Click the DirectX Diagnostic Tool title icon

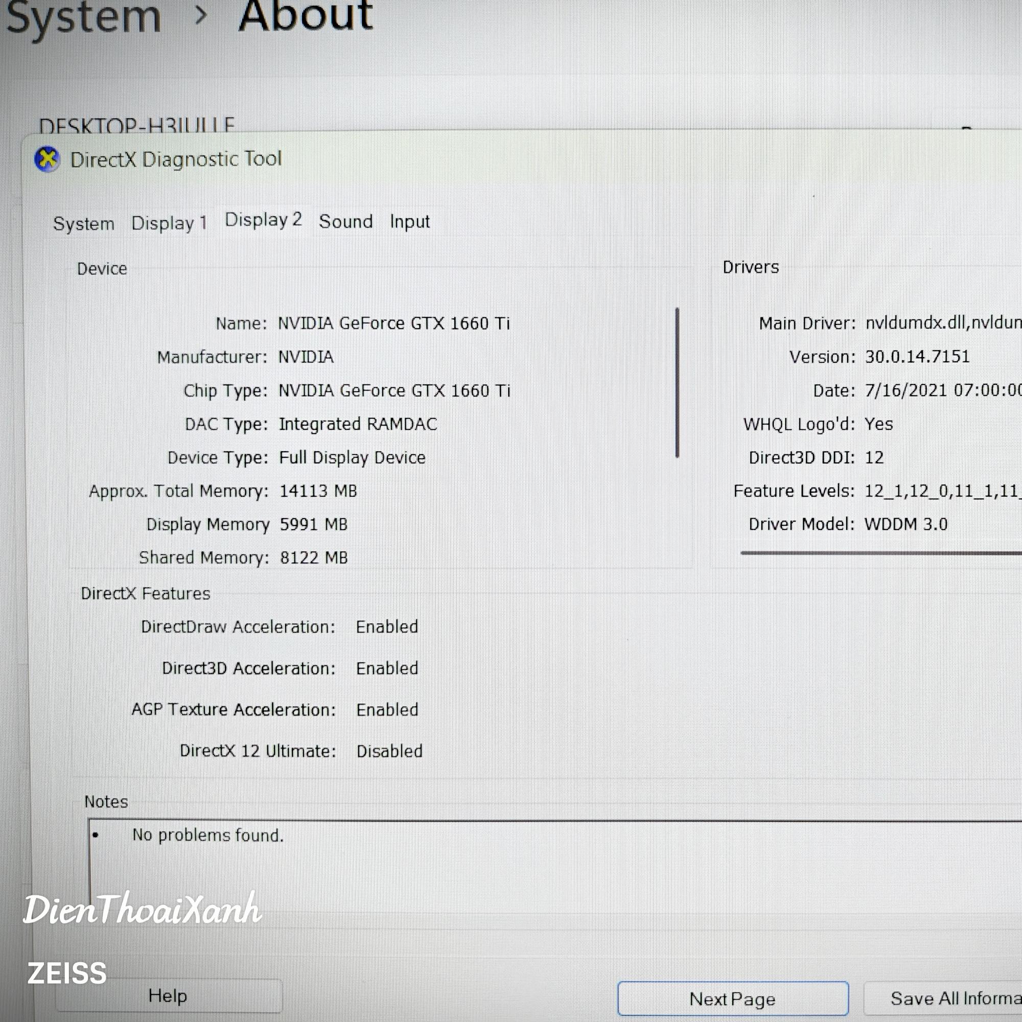coord(47,159)
